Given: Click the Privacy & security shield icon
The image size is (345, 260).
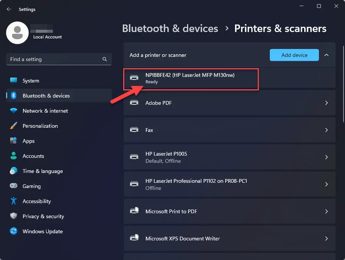Looking at the screenshot, I should [14, 216].
